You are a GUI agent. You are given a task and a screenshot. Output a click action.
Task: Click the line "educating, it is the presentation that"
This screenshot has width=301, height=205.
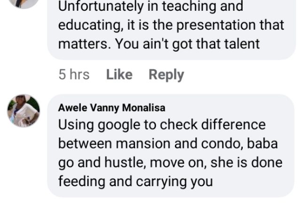[171, 25]
